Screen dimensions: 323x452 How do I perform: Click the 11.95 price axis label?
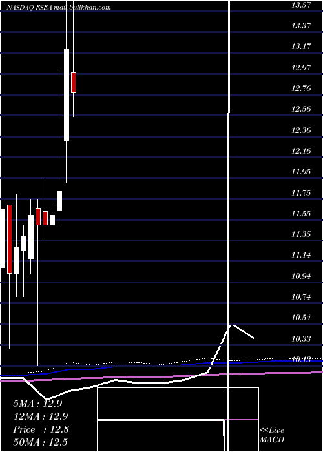point(301,172)
